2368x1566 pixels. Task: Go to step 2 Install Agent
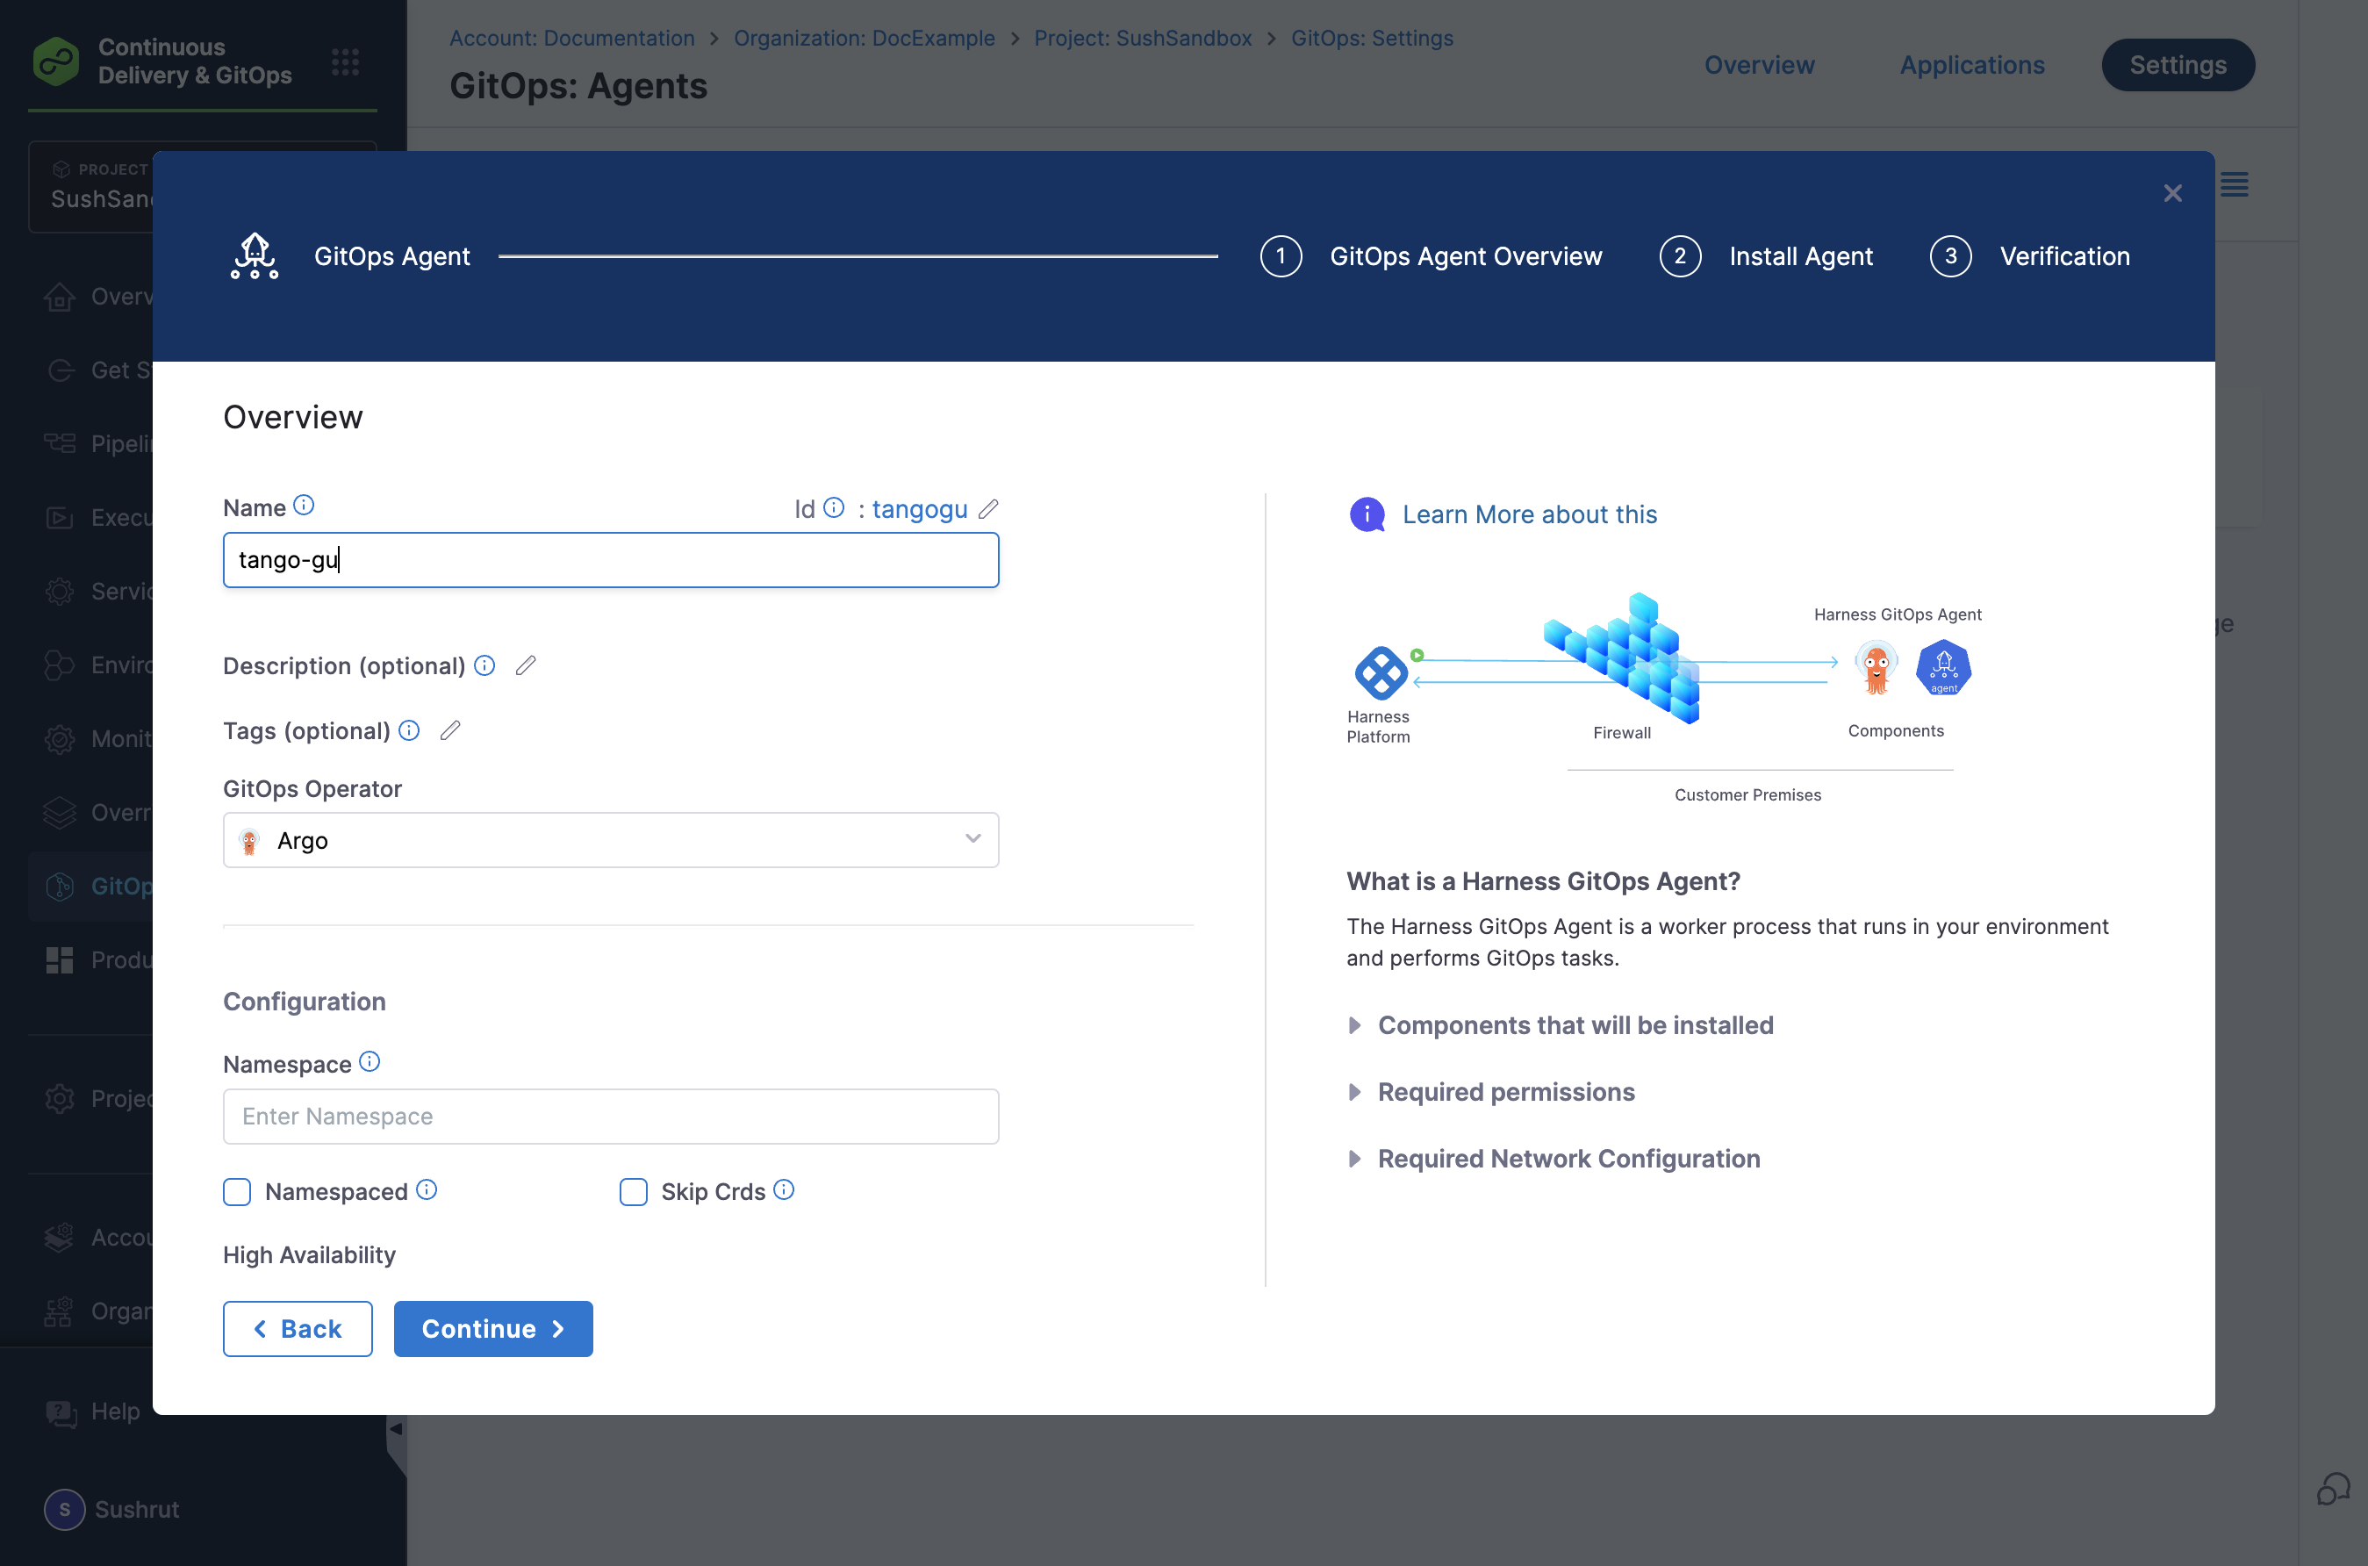click(1766, 255)
